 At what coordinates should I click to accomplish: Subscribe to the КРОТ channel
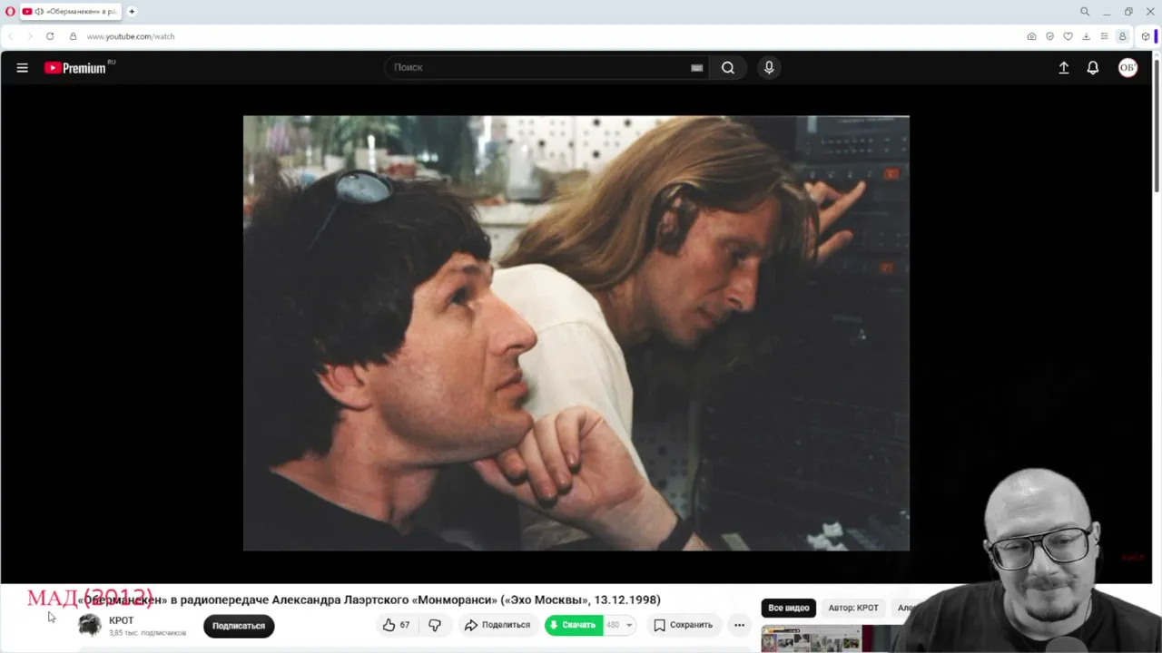pos(239,626)
